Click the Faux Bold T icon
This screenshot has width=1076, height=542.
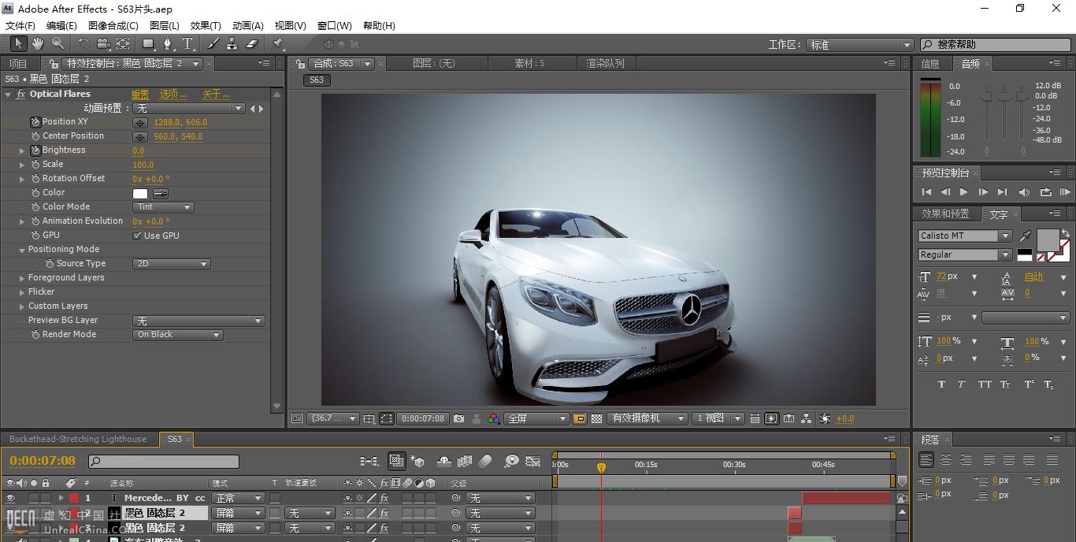click(941, 384)
